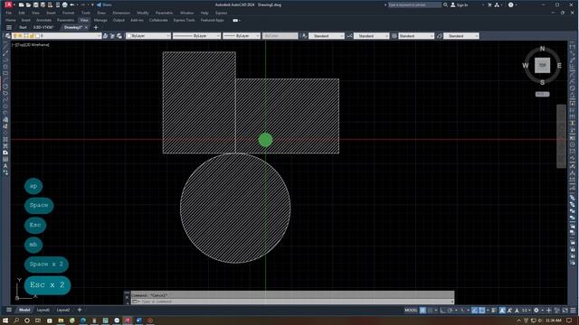Select the Line tool in left Draw toolbar
The width and height of the screenshot is (579, 325).
[5, 46]
